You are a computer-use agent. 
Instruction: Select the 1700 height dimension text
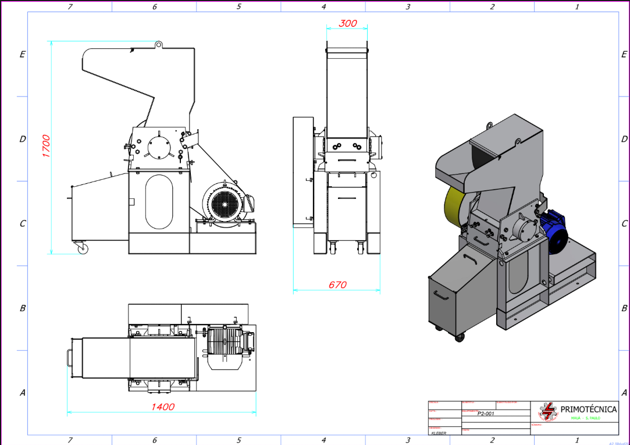click(x=46, y=146)
